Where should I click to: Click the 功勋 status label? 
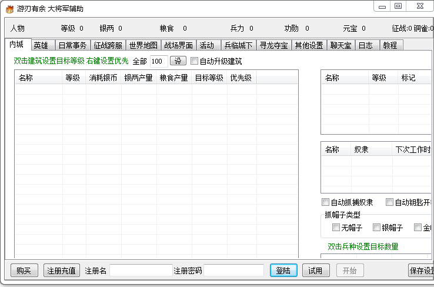pyautogui.click(x=292, y=28)
